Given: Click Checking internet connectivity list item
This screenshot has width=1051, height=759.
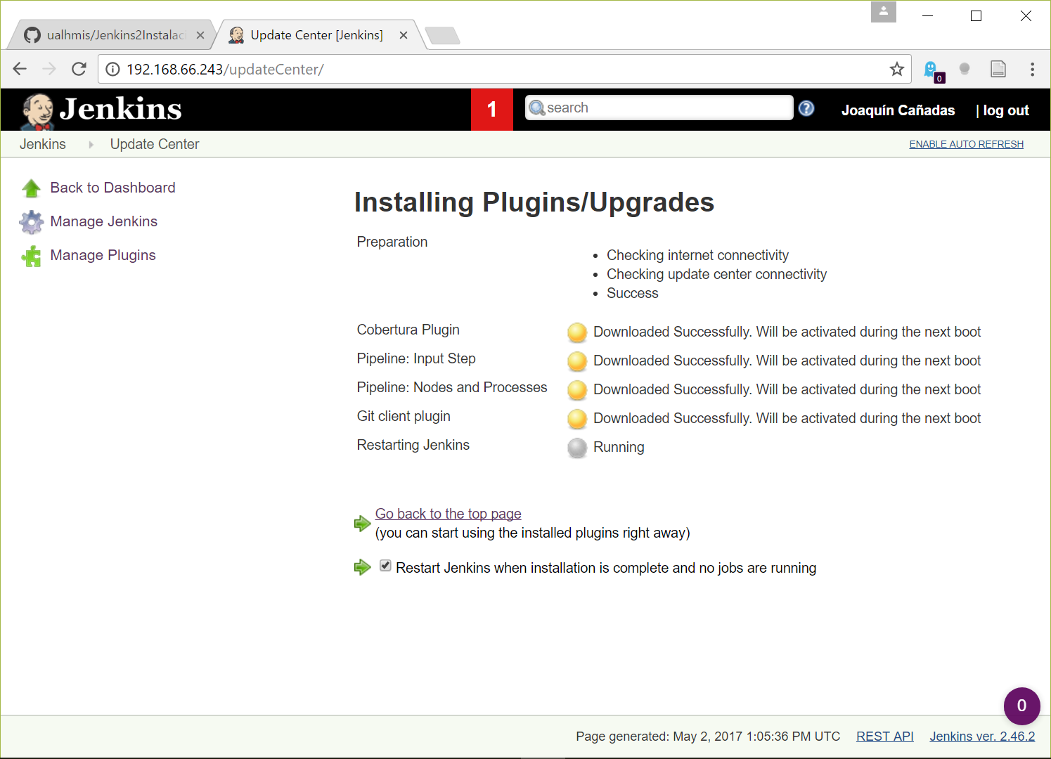Looking at the screenshot, I should coord(698,255).
